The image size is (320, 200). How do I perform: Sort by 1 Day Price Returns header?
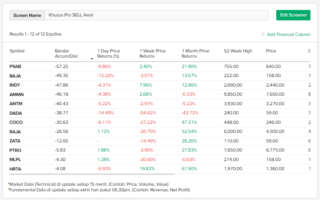[x=109, y=53]
